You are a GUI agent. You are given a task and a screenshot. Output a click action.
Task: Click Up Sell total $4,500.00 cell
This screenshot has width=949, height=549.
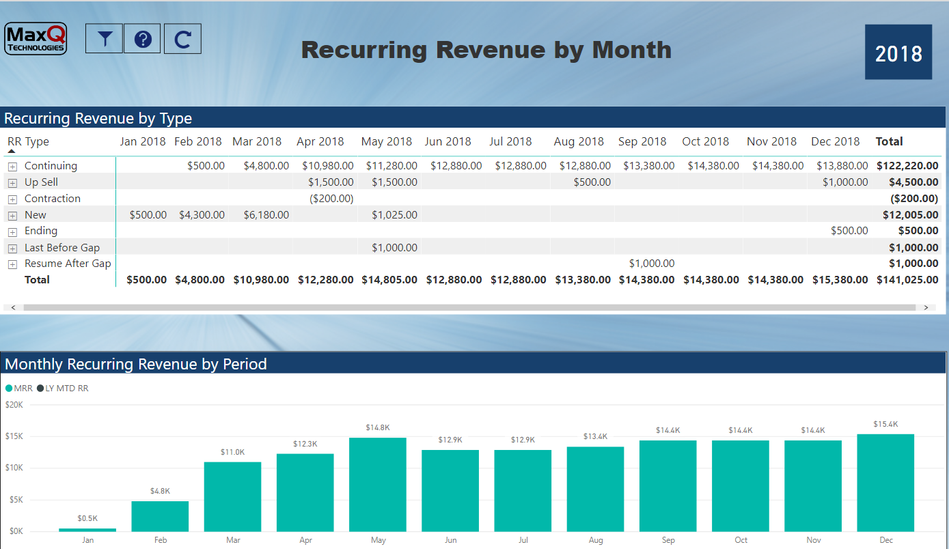coord(913,182)
